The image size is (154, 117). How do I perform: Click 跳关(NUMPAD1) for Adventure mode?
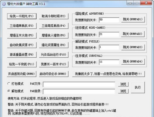pyautogui.click(x=132, y=20)
